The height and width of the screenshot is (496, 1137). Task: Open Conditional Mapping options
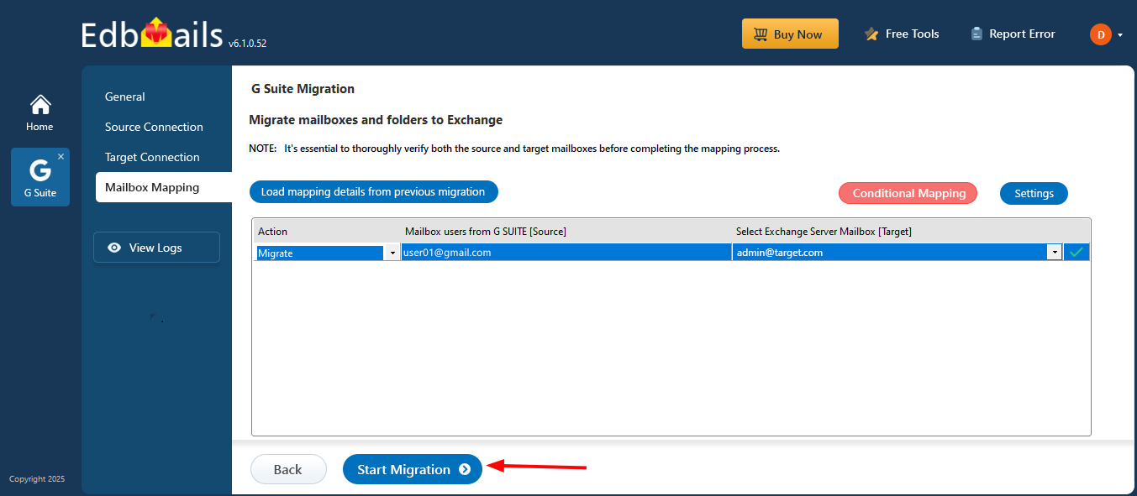tap(908, 193)
